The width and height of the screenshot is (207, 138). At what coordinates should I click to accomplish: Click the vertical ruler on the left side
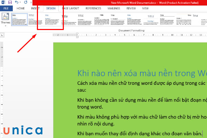[x=2, y=90]
